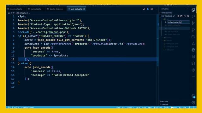Screen dimensions: 202x113
Task: Click errors and warnings count in status bar
Action: pyautogui.click(x=13, y=107)
